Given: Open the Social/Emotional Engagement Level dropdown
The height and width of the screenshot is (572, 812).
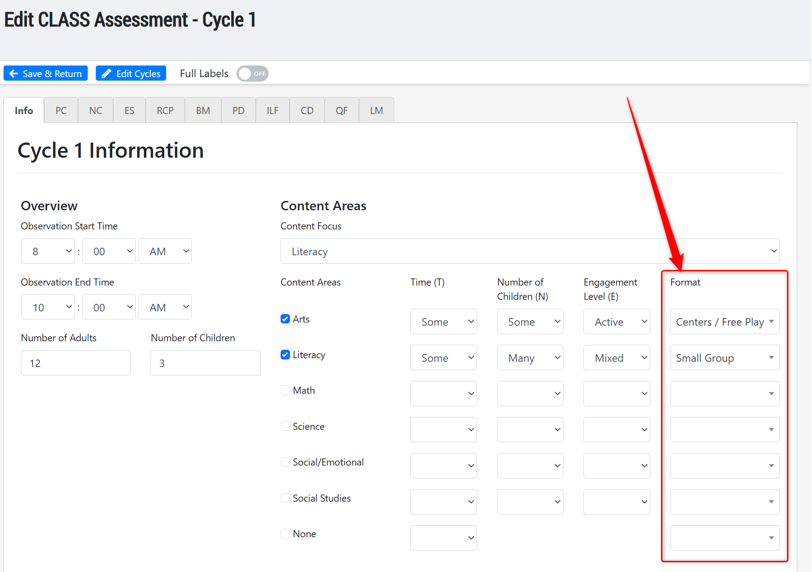Looking at the screenshot, I should 617,466.
